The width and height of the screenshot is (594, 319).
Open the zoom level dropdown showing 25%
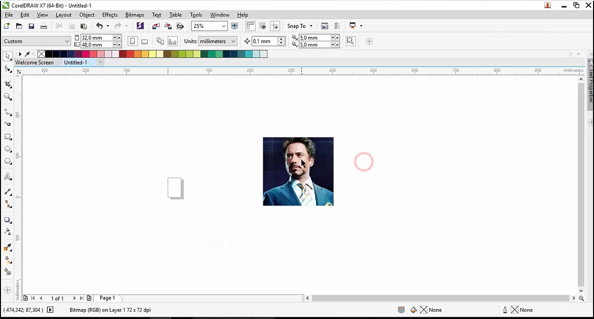pos(223,26)
